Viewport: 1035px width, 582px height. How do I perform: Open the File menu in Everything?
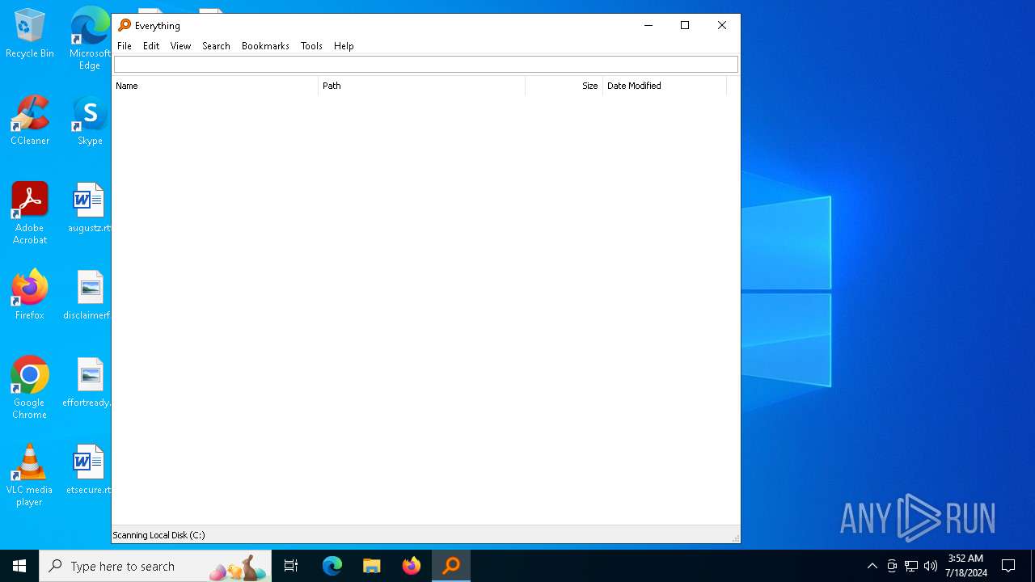[x=125, y=46]
